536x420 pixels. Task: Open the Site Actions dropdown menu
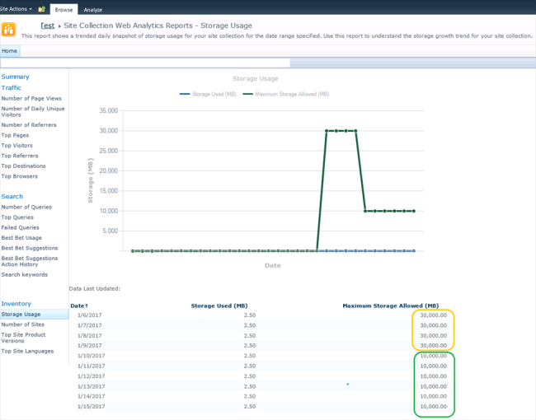pos(16,9)
